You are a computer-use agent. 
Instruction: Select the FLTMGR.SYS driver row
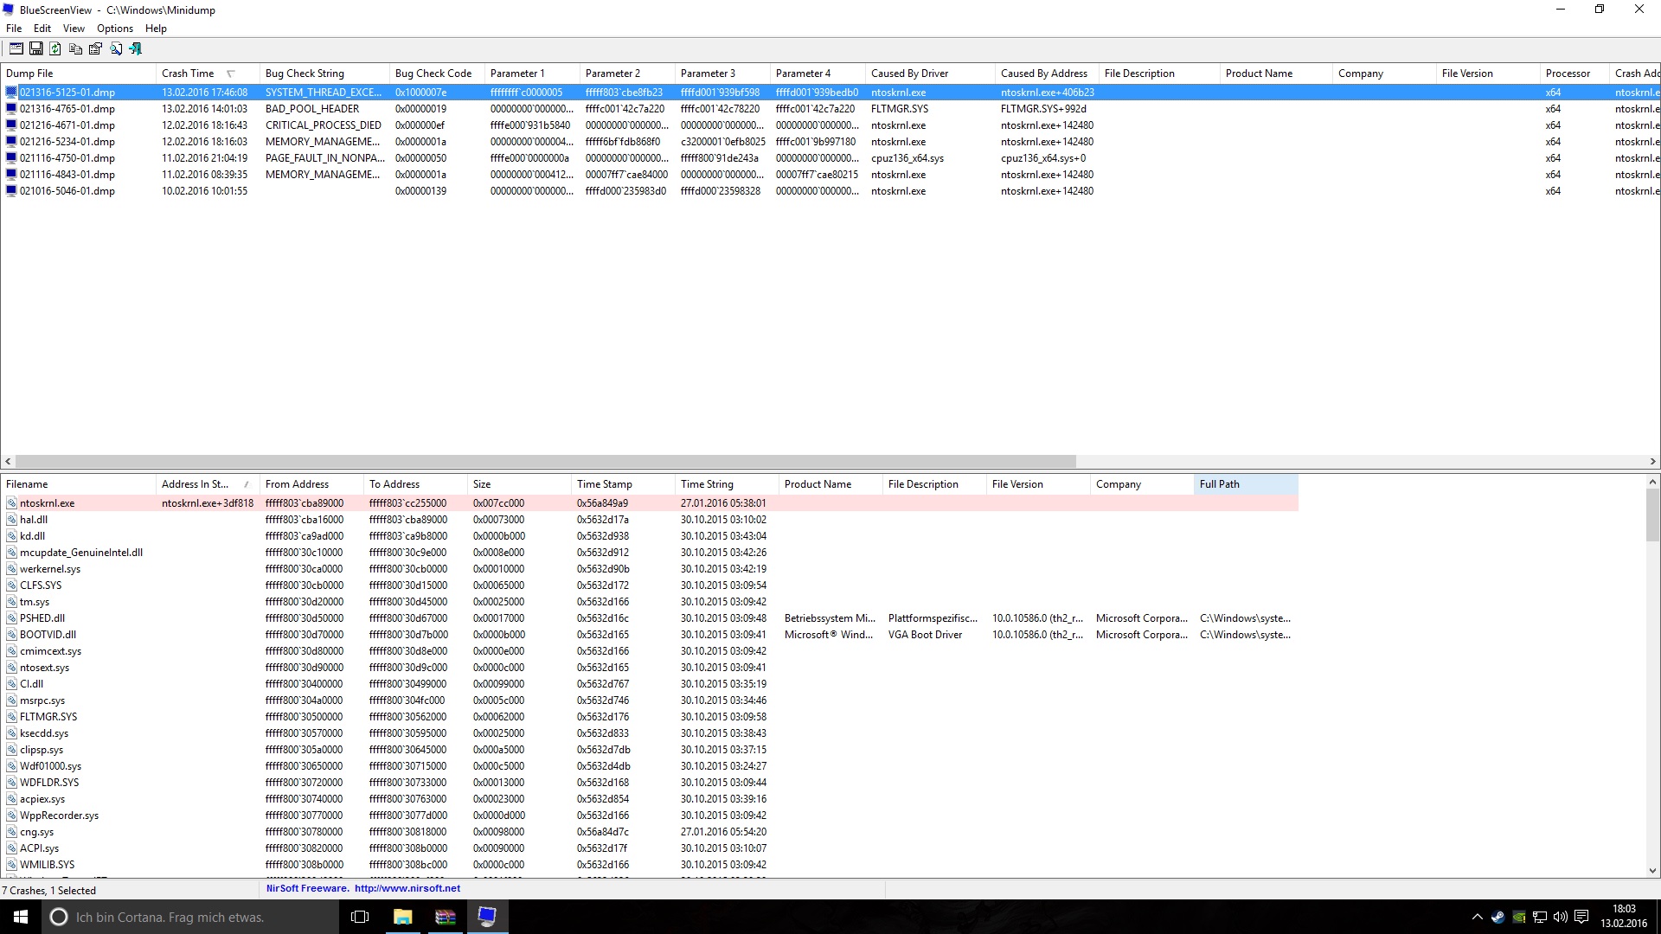click(x=48, y=717)
